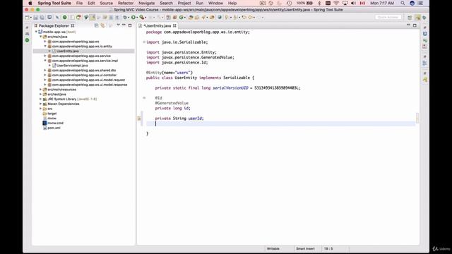Click the green Run toolbar button
This screenshot has width=452, height=254.
coord(133,18)
